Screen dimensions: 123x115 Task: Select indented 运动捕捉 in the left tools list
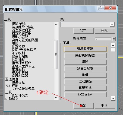[x=18, y=60]
